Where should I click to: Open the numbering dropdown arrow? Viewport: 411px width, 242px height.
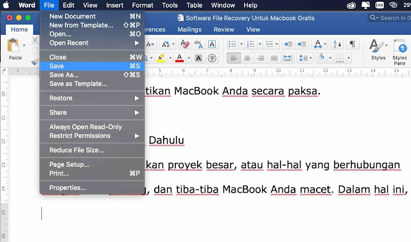pyautogui.click(x=259, y=44)
